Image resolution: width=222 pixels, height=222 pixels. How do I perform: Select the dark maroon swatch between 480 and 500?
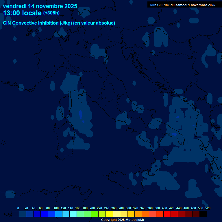pyautogui.click(x=196, y=214)
